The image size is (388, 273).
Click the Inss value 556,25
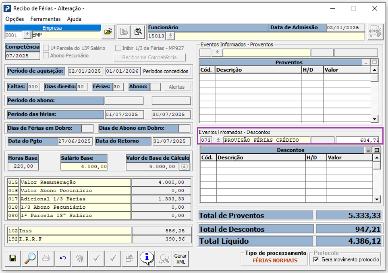[162, 231]
